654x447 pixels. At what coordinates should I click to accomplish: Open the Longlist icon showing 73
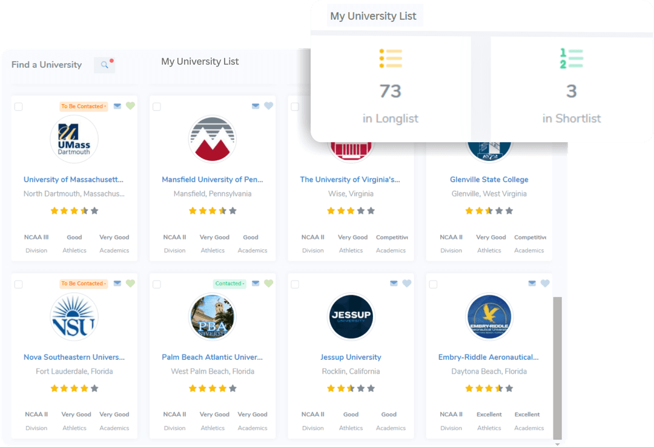(x=391, y=59)
